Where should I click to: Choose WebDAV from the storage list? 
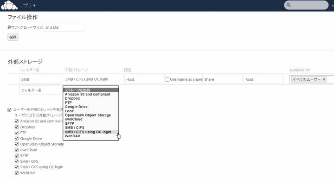(x=91, y=136)
